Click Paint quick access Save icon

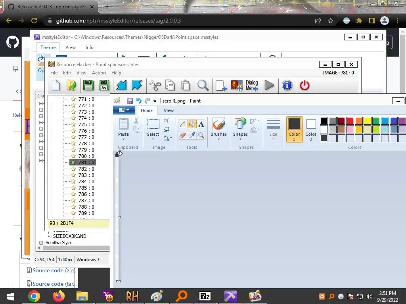(x=130, y=101)
